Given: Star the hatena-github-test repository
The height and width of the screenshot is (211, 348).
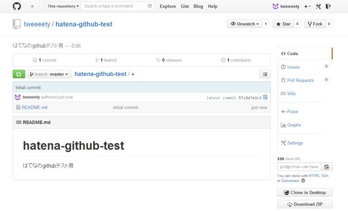Looking at the screenshot, I should point(284,24).
